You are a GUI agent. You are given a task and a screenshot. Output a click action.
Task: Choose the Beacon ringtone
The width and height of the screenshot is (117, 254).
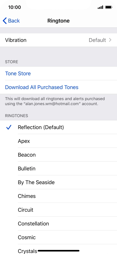click(58, 155)
